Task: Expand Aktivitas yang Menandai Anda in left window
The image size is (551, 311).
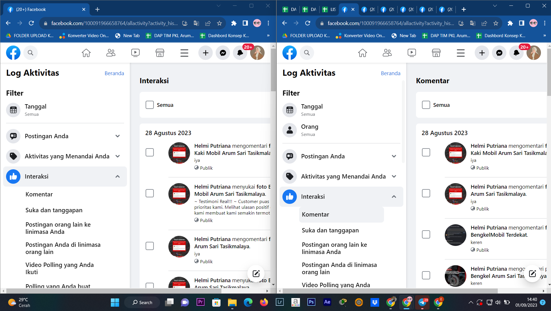Action: tap(65, 156)
